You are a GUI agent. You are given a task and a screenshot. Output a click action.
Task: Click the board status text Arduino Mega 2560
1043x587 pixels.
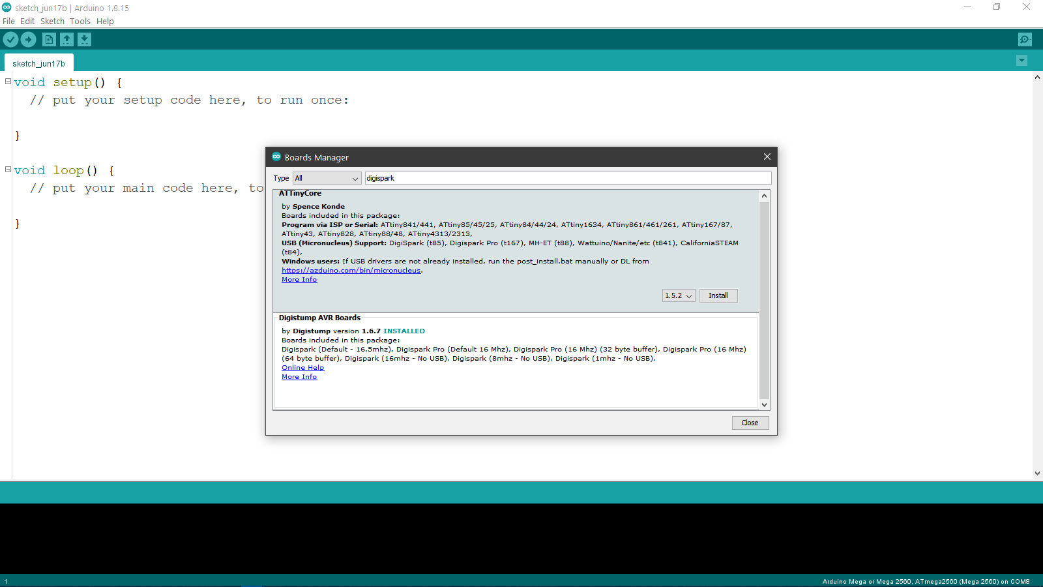[926, 581]
